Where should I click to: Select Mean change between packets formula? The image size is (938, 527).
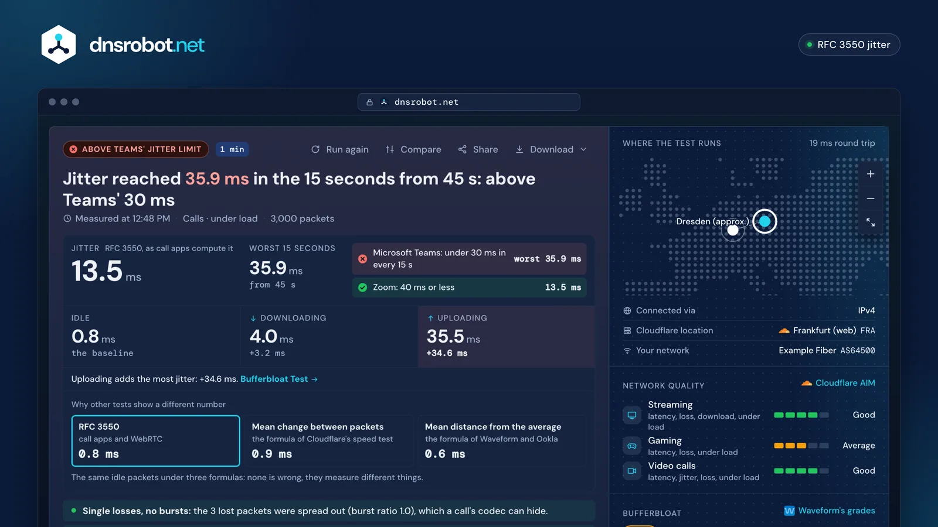(329, 441)
